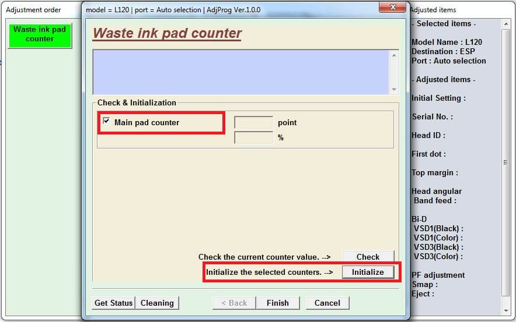
Task: Tick the Main pad counter checkbox
Action: click(106, 121)
